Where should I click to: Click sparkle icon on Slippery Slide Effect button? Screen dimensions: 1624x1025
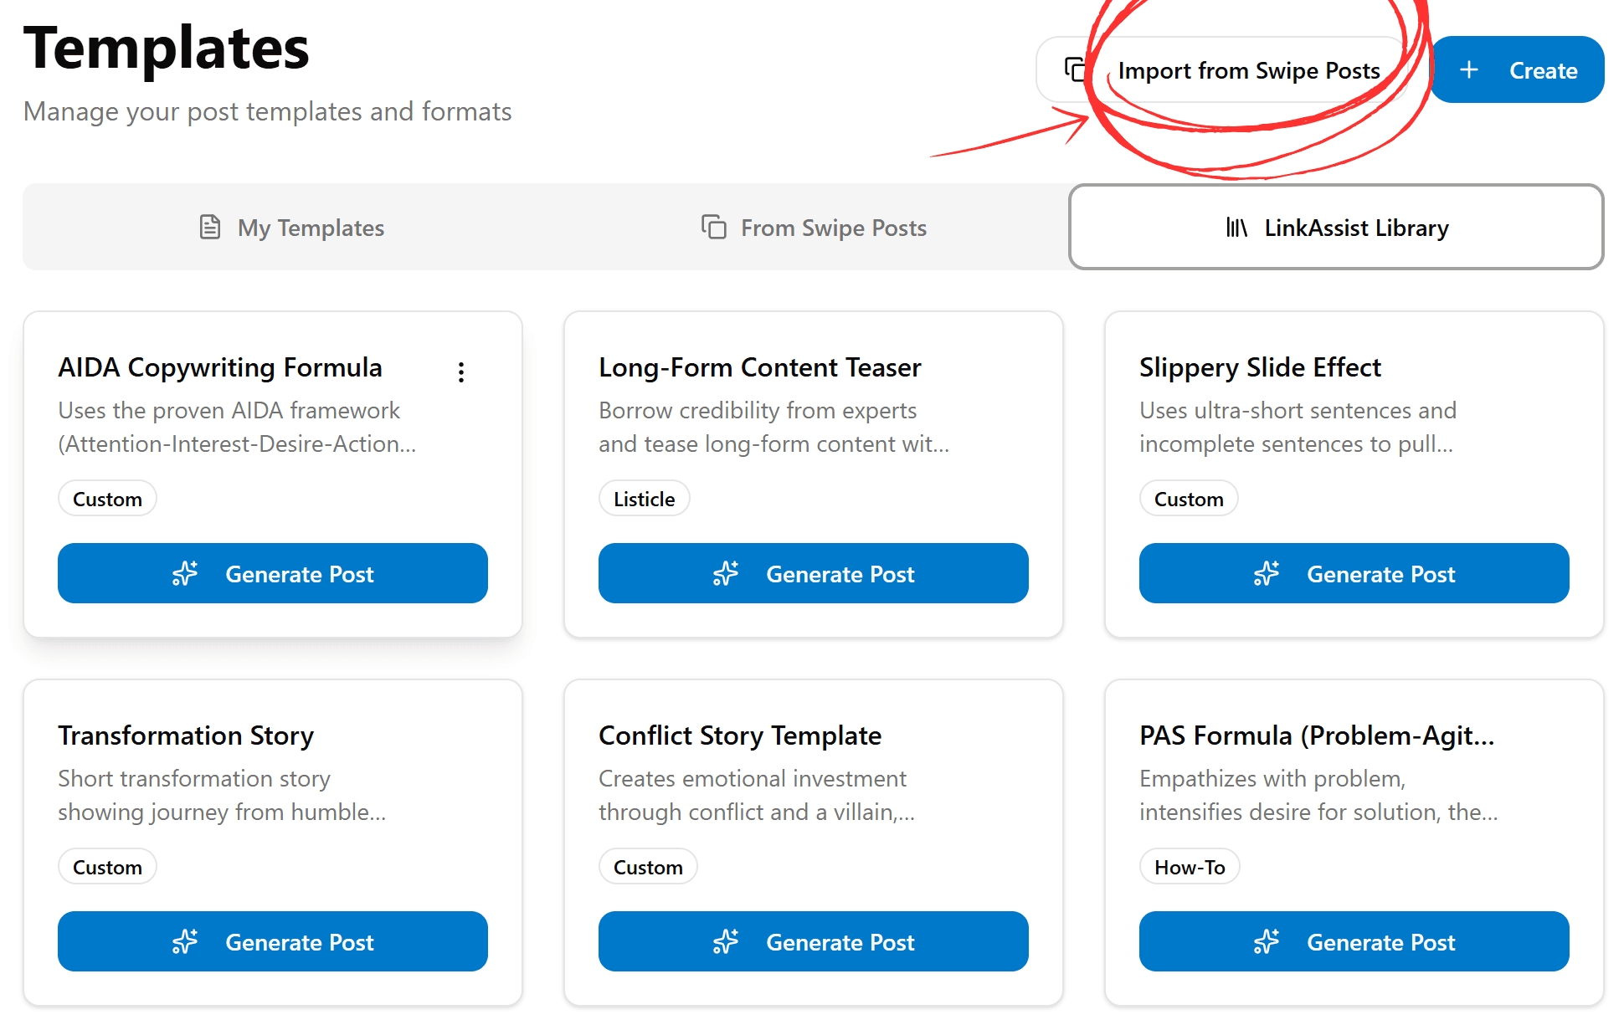click(1267, 574)
